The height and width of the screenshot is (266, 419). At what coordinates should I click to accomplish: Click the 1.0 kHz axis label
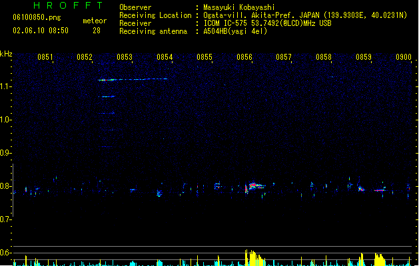click(6, 120)
